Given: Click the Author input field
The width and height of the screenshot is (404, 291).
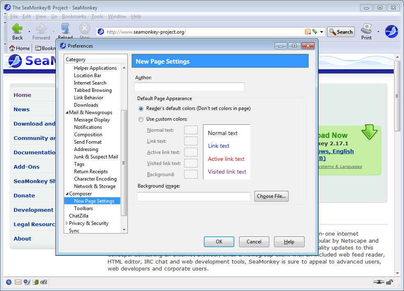Looking at the screenshot, I should pyautogui.click(x=189, y=87).
